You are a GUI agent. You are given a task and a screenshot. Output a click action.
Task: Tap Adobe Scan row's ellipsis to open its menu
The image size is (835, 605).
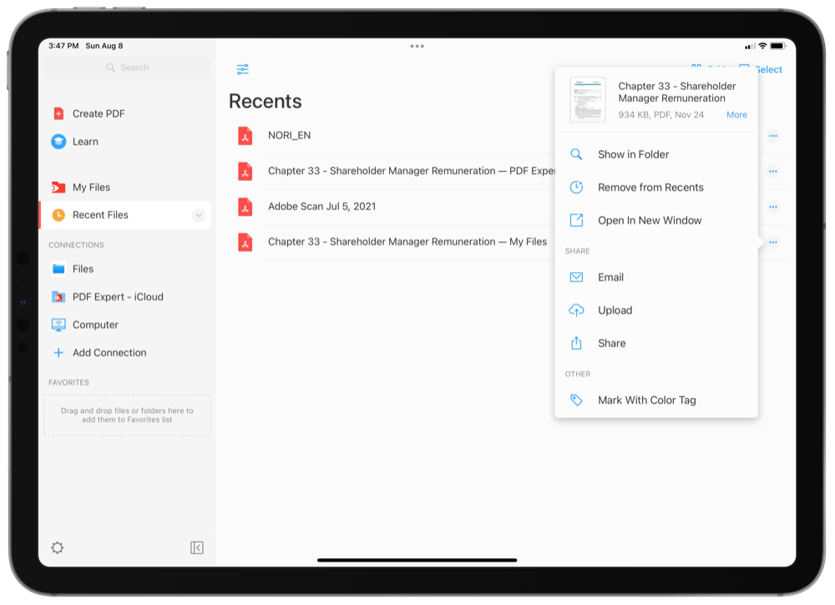773,206
